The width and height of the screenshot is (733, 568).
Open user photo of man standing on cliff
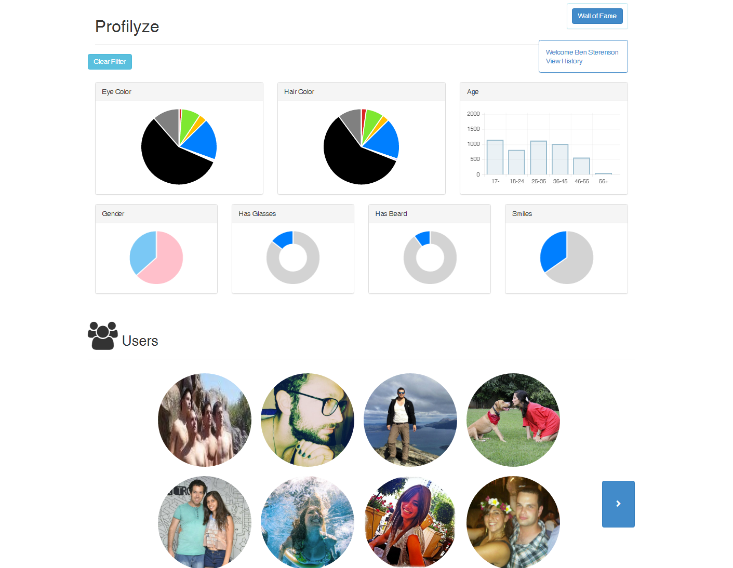point(410,420)
